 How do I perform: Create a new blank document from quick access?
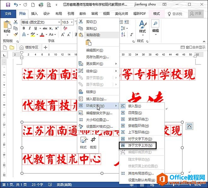(x=33, y=5)
